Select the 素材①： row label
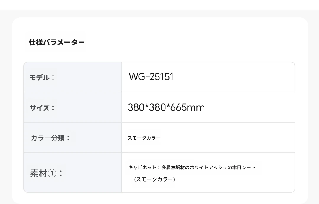Screen dimensions: 319x204 47,173
